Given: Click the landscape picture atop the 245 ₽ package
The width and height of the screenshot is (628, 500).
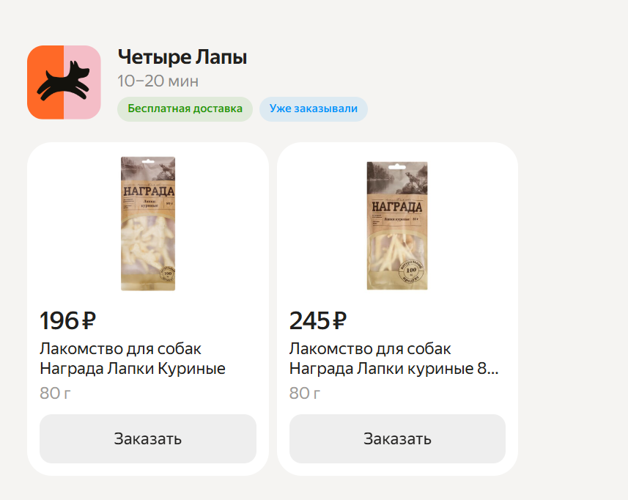Looking at the screenshot, I should click(x=397, y=178).
